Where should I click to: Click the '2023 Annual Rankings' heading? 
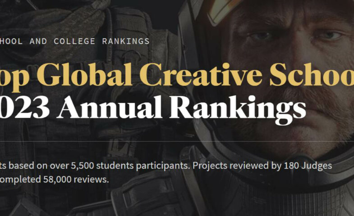[153, 107]
